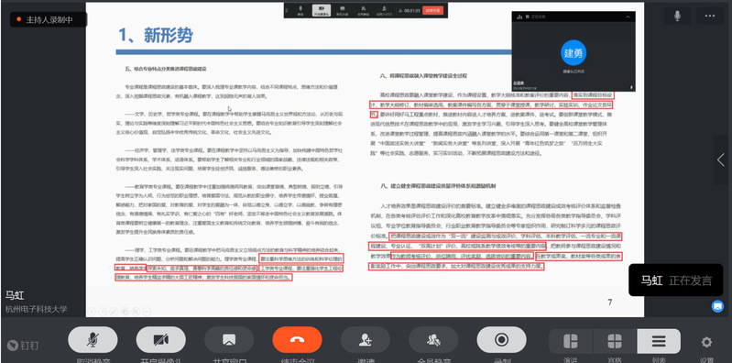Collapse the 建勇 video thumbnail panel
Viewport: 732px width, 363px height.
coord(628,16)
